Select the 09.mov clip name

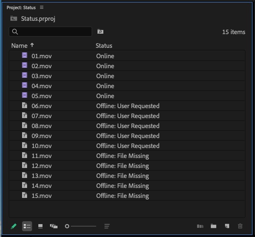tap(42, 136)
